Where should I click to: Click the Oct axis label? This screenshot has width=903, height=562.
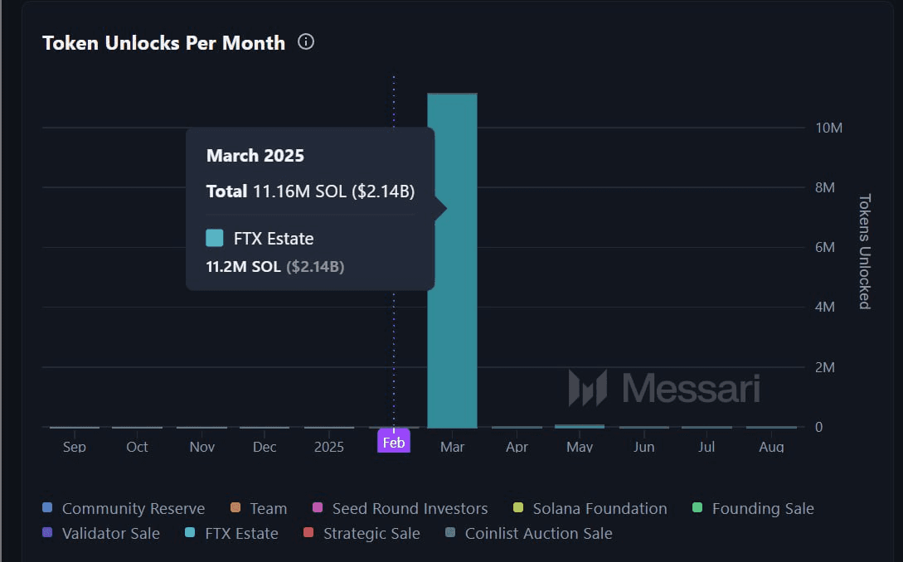click(137, 447)
